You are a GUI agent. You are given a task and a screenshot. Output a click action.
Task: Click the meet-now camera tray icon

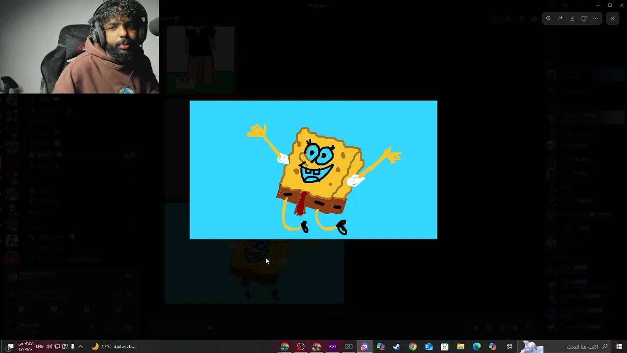click(x=65, y=347)
